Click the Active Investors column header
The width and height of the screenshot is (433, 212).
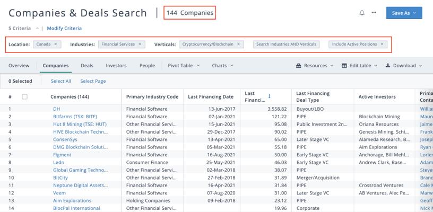(x=377, y=97)
